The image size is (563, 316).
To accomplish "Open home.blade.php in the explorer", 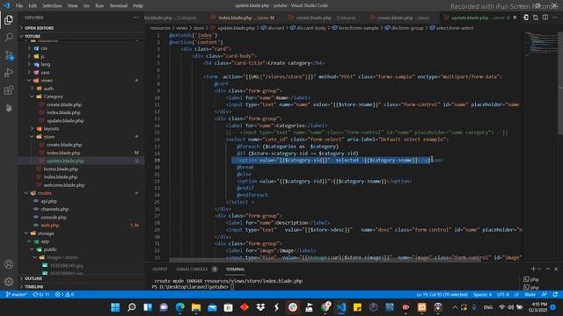I will [x=61, y=169].
